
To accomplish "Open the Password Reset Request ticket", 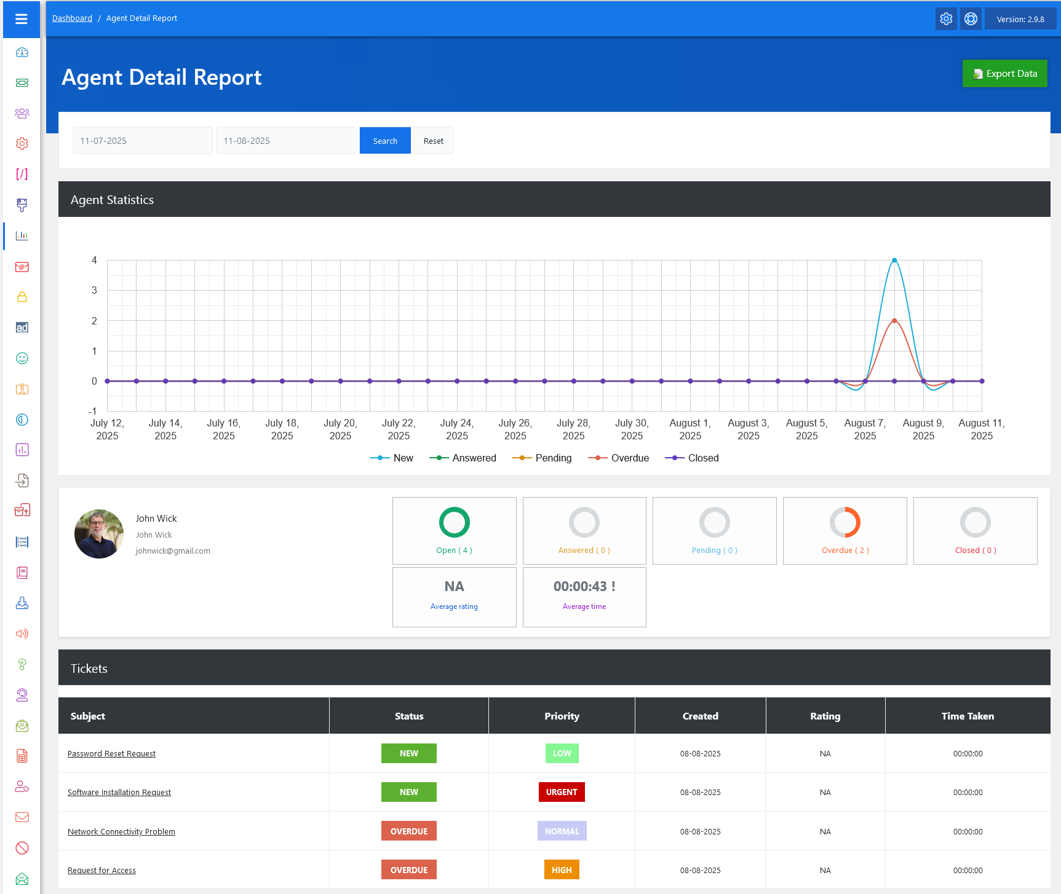I will tap(111, 754).
